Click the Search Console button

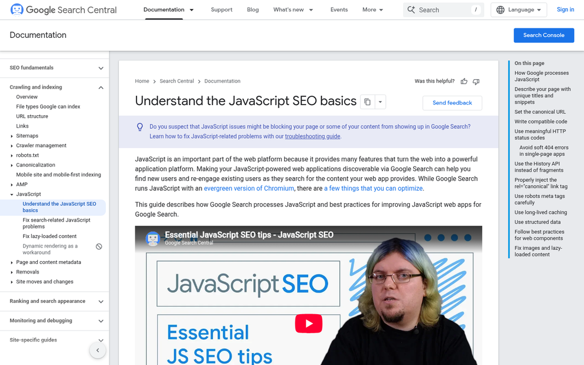click(544, 35)
